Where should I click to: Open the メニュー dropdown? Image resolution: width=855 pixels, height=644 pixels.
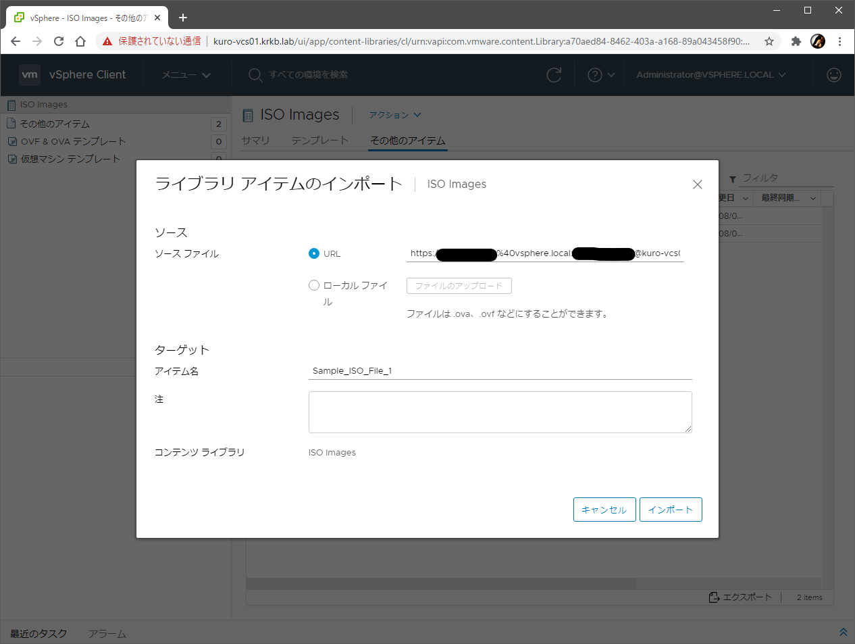186,75
